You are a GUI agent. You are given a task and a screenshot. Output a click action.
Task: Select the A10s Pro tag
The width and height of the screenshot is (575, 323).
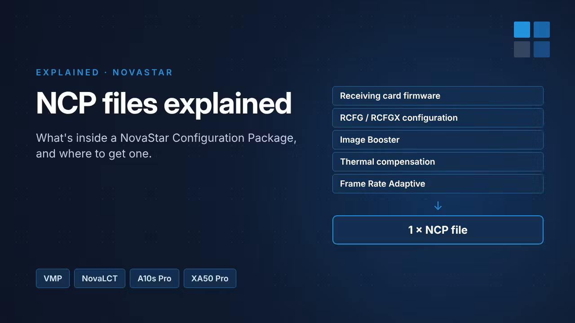155,278
